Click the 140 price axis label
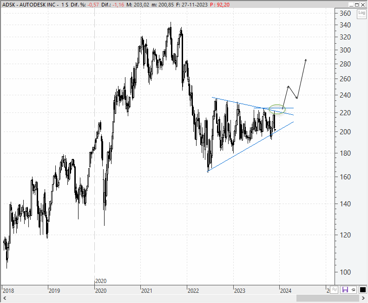 click(345, 204)
